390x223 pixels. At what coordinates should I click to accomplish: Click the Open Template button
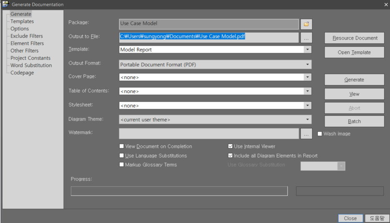pos(354,53)
